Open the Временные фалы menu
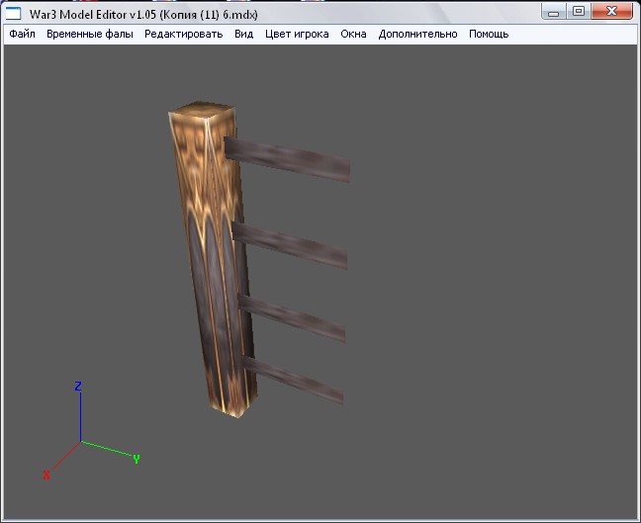Image resolution: width=641 pixels, height=523 pixels. 90,34
